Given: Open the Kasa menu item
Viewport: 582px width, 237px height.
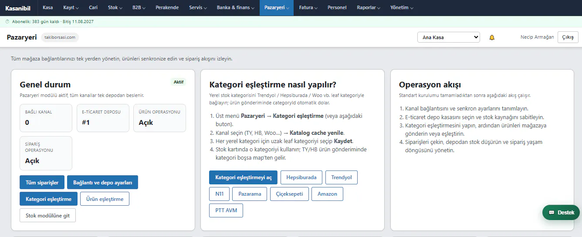Looking at the screenshot, I should click(x=48, y=7).
